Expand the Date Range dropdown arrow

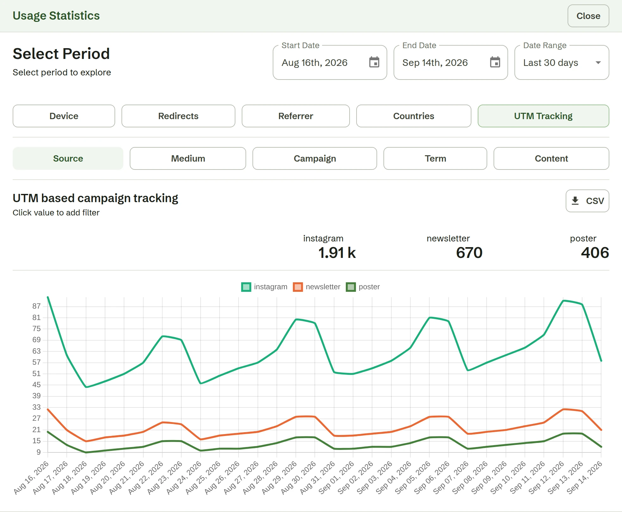tap(598, 63)
